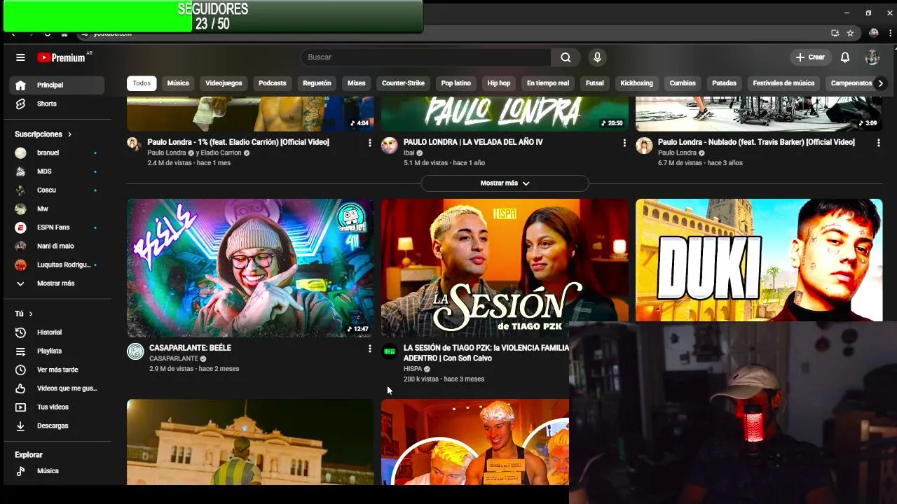The image size is (897, 504).
Task: Open Nublado feat. Travis Barker title
Action: [756, 142]
